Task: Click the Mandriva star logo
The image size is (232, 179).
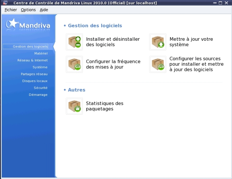Action: 13,24
